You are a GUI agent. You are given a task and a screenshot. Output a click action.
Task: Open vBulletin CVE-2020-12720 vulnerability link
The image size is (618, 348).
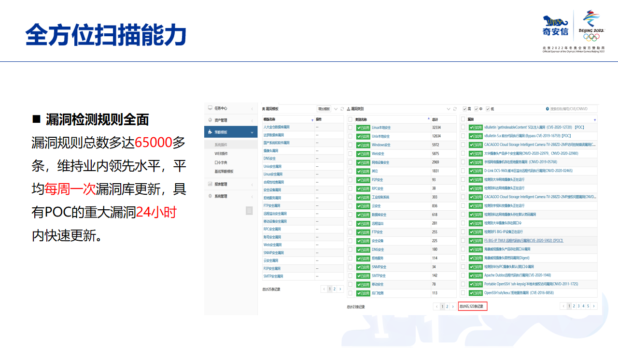534,127
